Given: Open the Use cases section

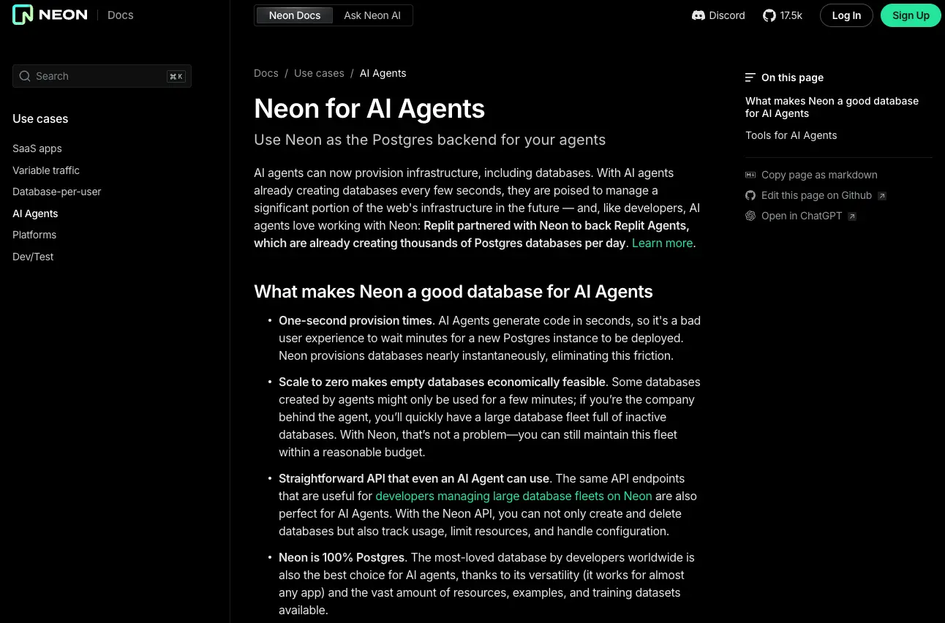Looking at the screenshot, I should 40,118.
